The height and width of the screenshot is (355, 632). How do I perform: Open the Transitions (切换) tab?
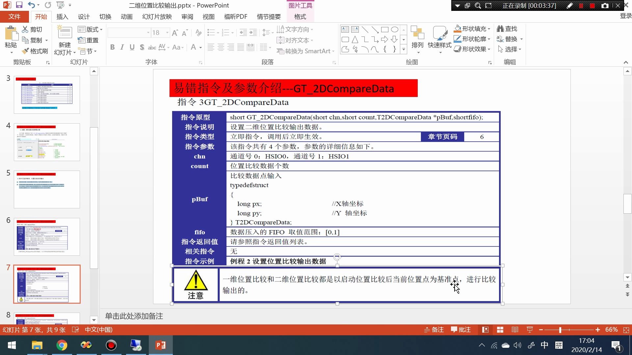pyautogui.click(x=105, y=17)
